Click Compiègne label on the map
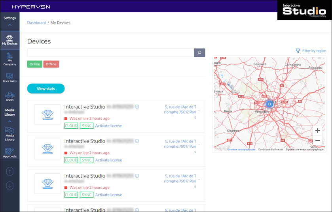 pos(293,65)
